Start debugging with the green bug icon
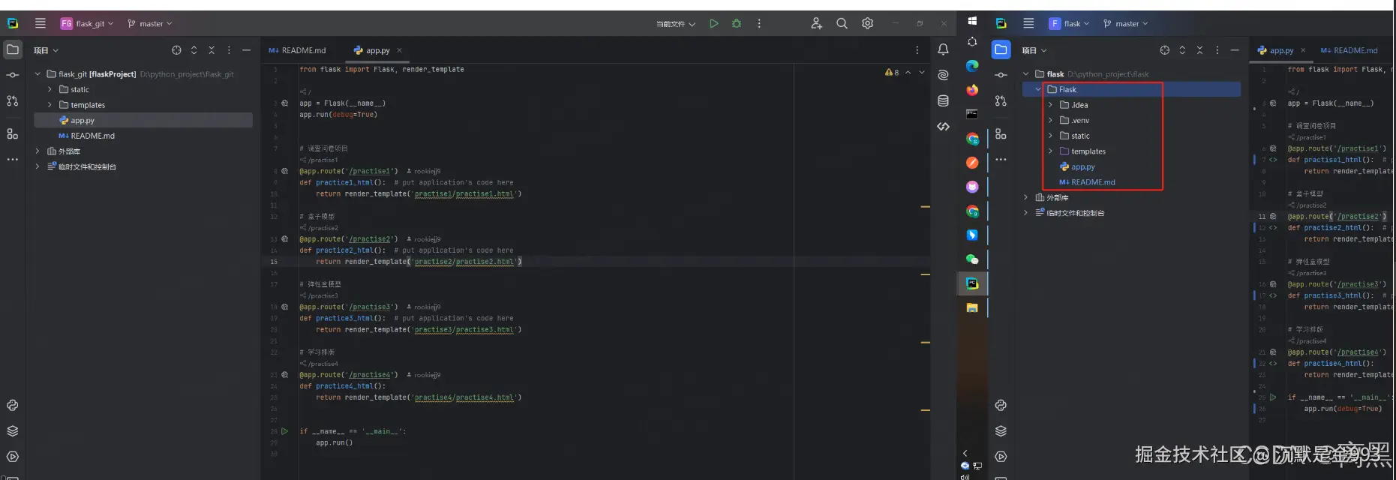Image resolution: width=1396 pixels, height=480 pixels. click(737, 23)
